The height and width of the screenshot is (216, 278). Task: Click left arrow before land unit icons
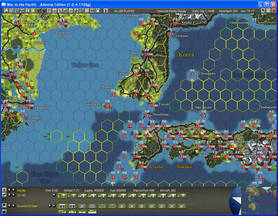pos(50,206)
